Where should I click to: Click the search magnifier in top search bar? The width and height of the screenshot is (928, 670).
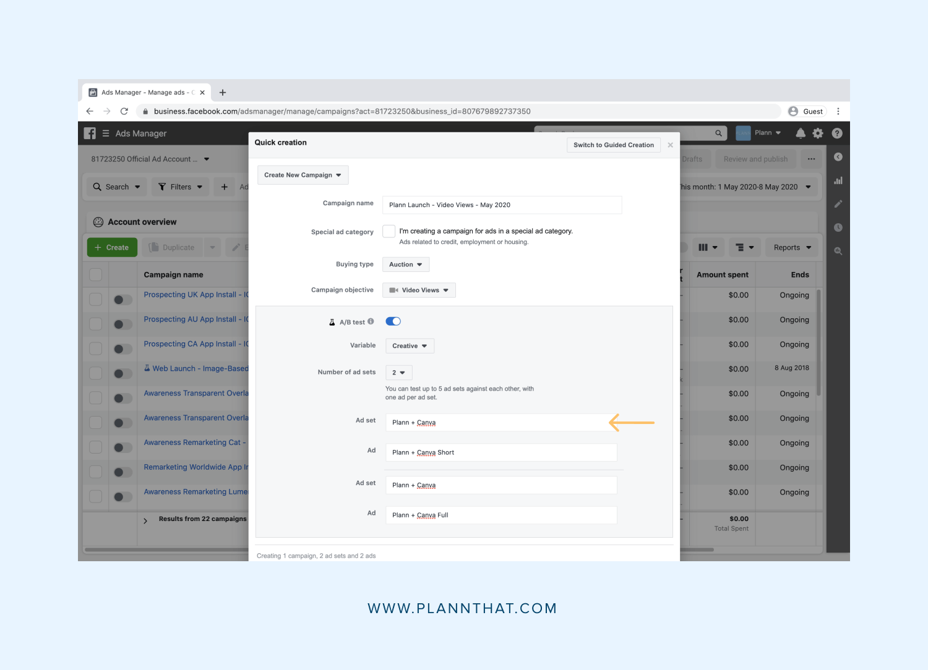point(718,133)
